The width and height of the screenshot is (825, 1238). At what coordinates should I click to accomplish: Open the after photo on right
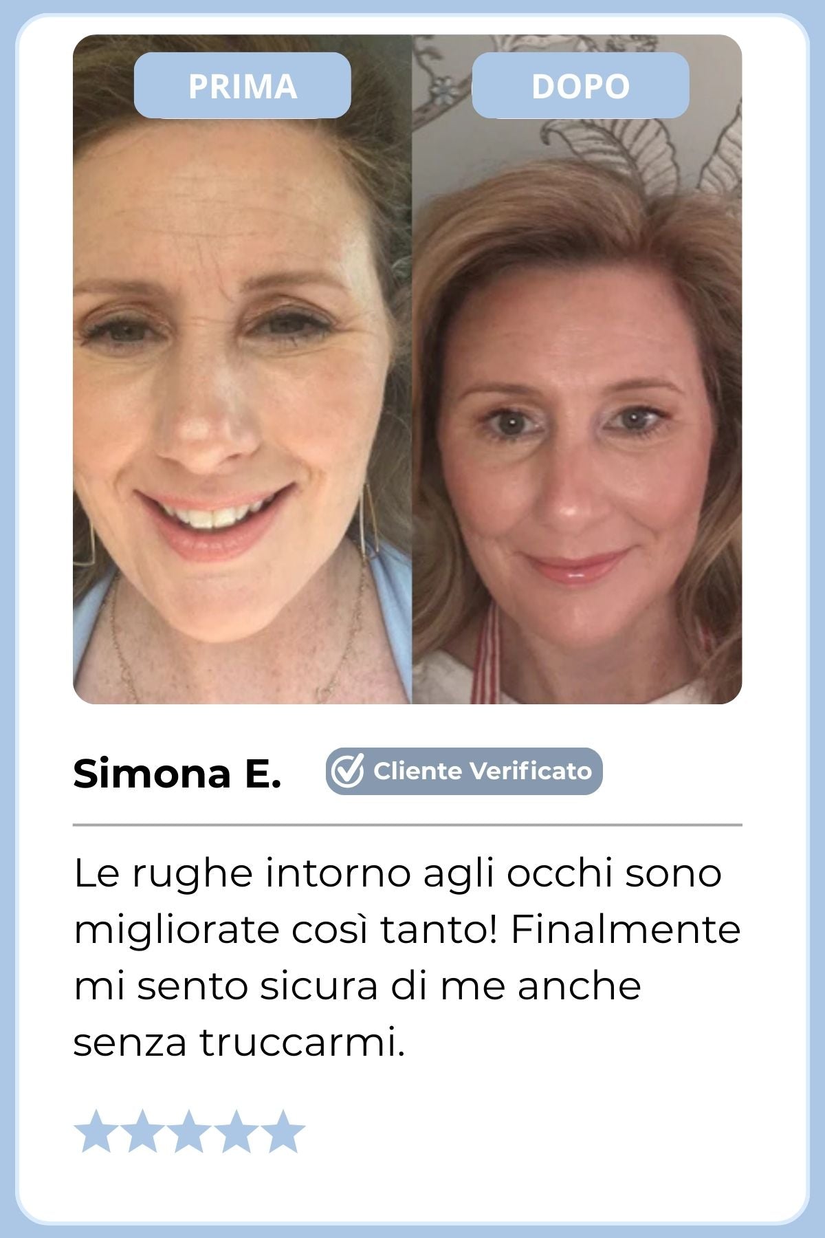pos(577,369)
